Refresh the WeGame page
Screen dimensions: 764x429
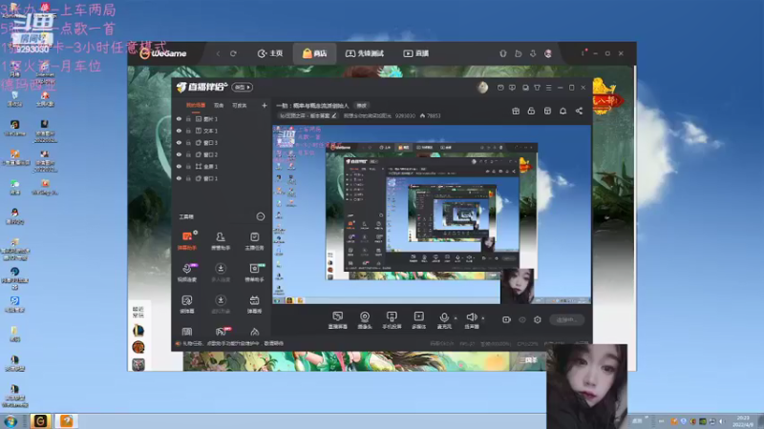pos(233,53)
